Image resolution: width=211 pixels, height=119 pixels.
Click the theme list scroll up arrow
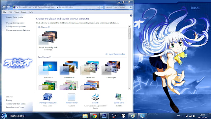130,26
